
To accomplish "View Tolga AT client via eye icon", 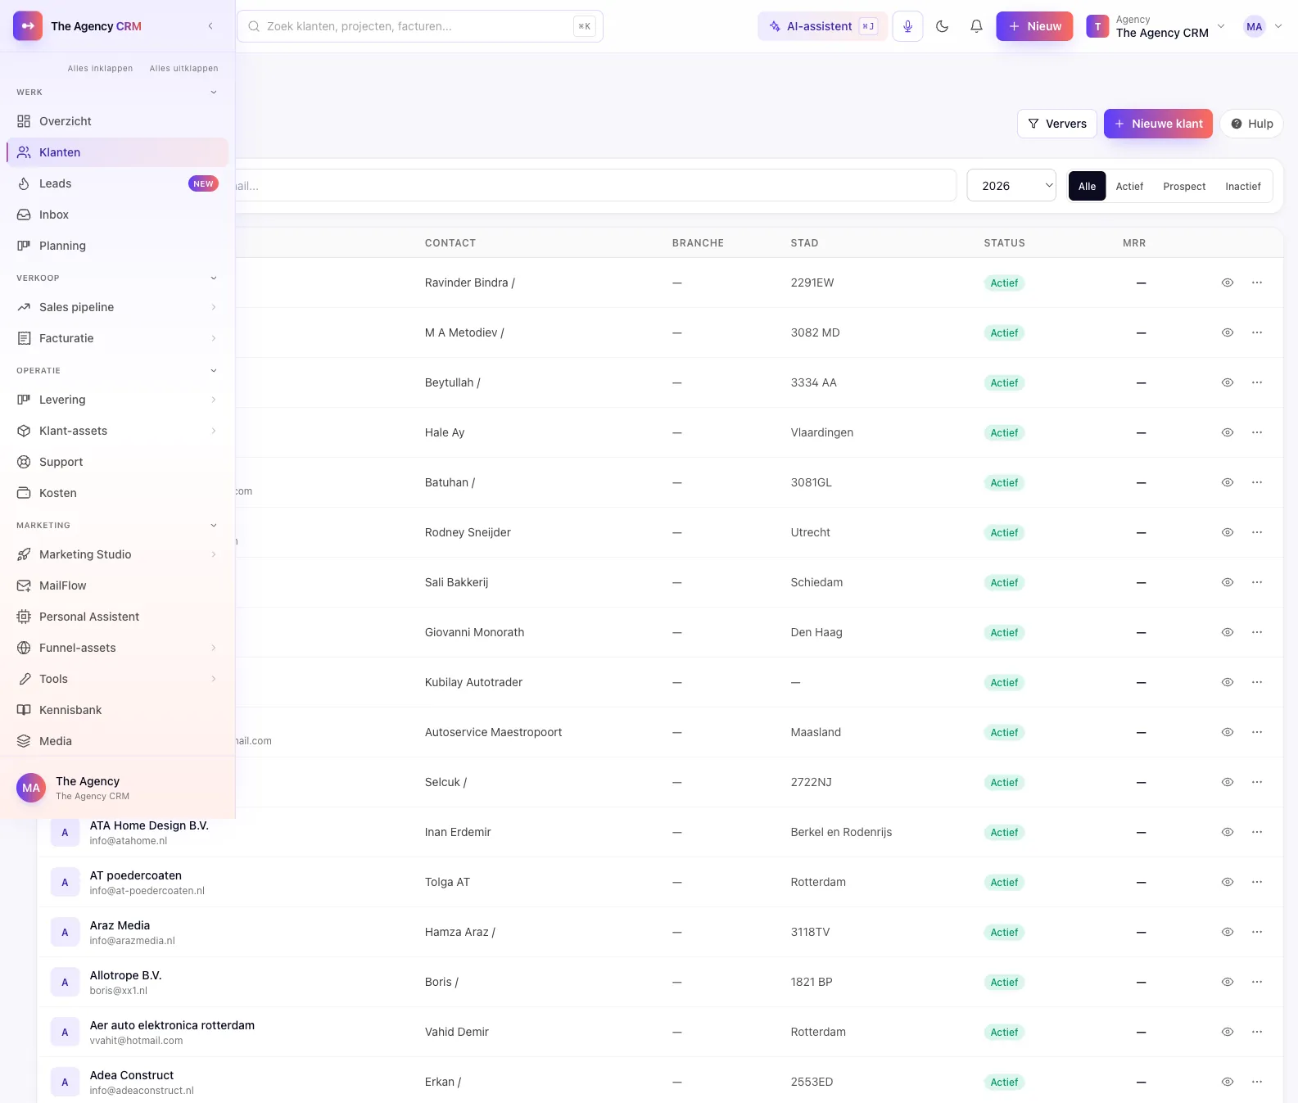I will point(1228,882).
